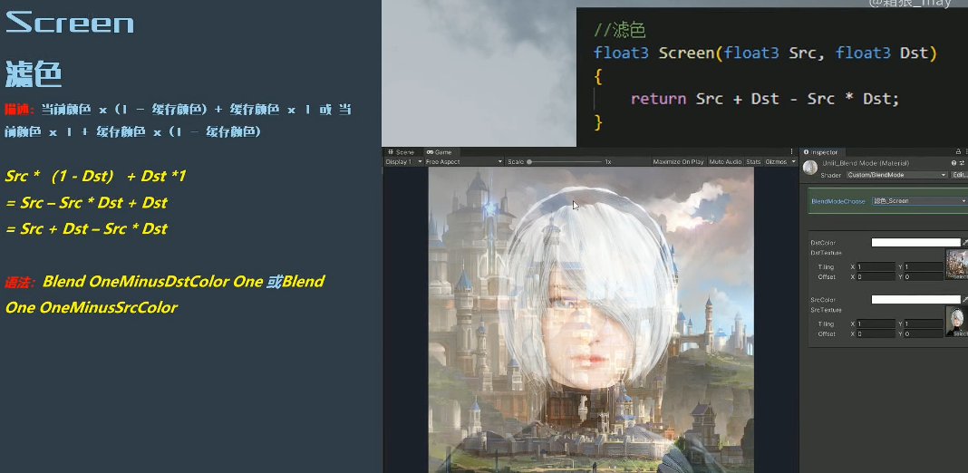This screenshot has width=968, height=473.
Task: Click the DstTexture Offset X field
Action: (876, 276)
